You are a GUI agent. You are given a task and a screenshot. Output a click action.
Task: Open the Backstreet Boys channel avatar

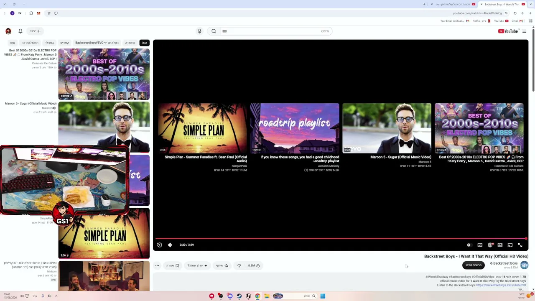pyautogui.click(x=524, y=265)
